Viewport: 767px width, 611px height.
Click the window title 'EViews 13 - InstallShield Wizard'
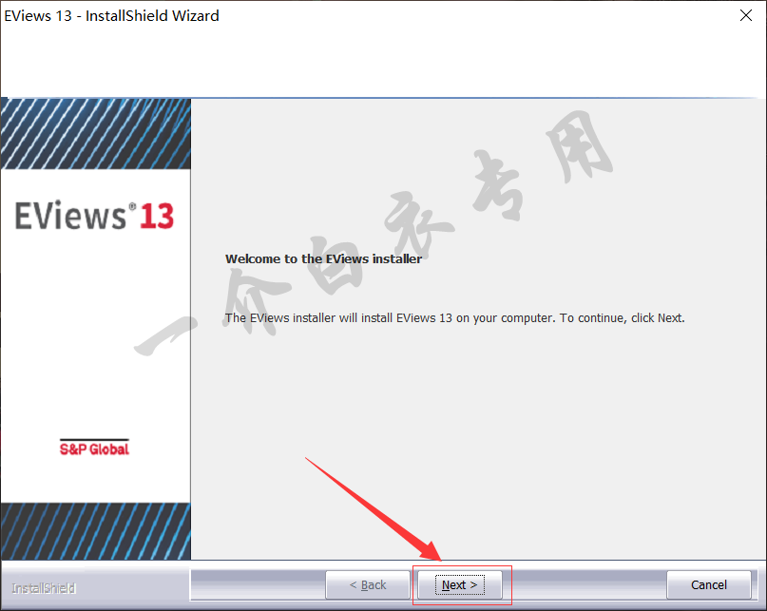[x=111, y=15]
